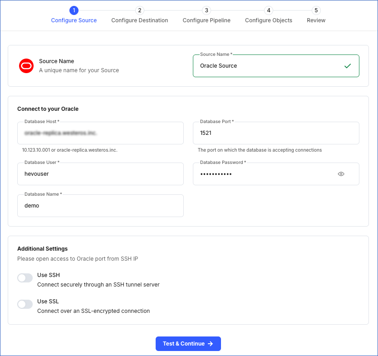
Task: Click the 'Use SSL' label
Action: [48, 301]
